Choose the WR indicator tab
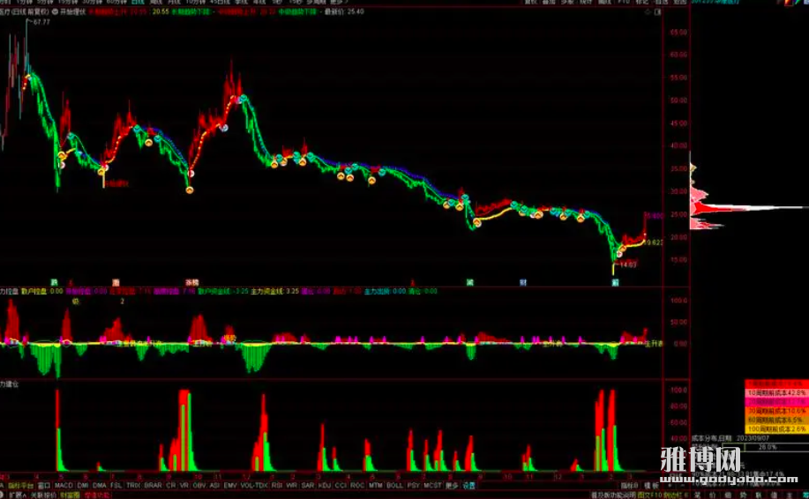This screenshot has height=499, width=809. coord(291,485)
